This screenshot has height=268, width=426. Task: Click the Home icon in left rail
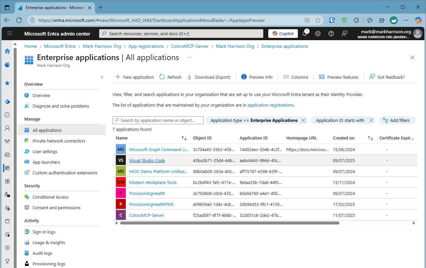[7, 51]
